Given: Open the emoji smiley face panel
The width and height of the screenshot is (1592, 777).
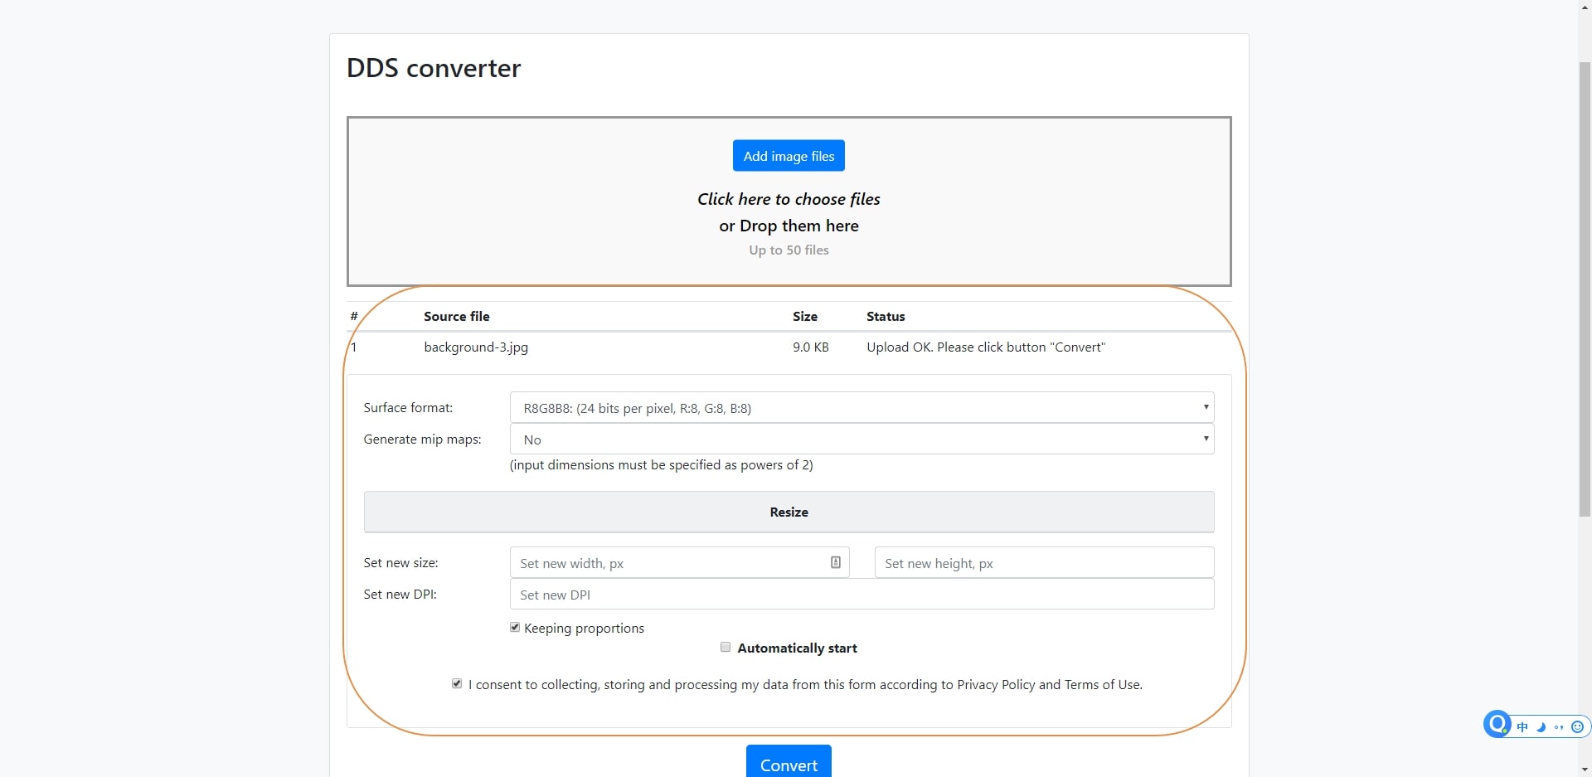Looking at the screenshot, I should pyautogui.click(x=1577, y=727).
